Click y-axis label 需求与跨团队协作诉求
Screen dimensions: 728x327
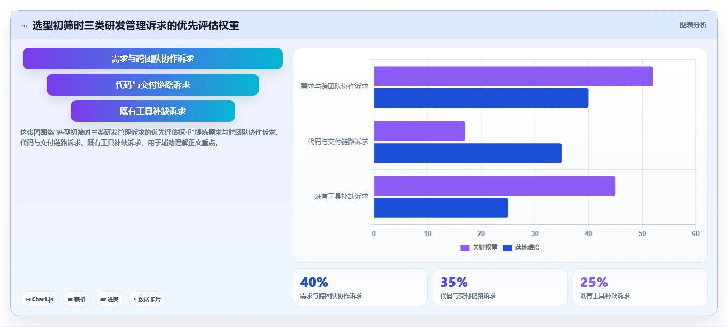(335, 87)
